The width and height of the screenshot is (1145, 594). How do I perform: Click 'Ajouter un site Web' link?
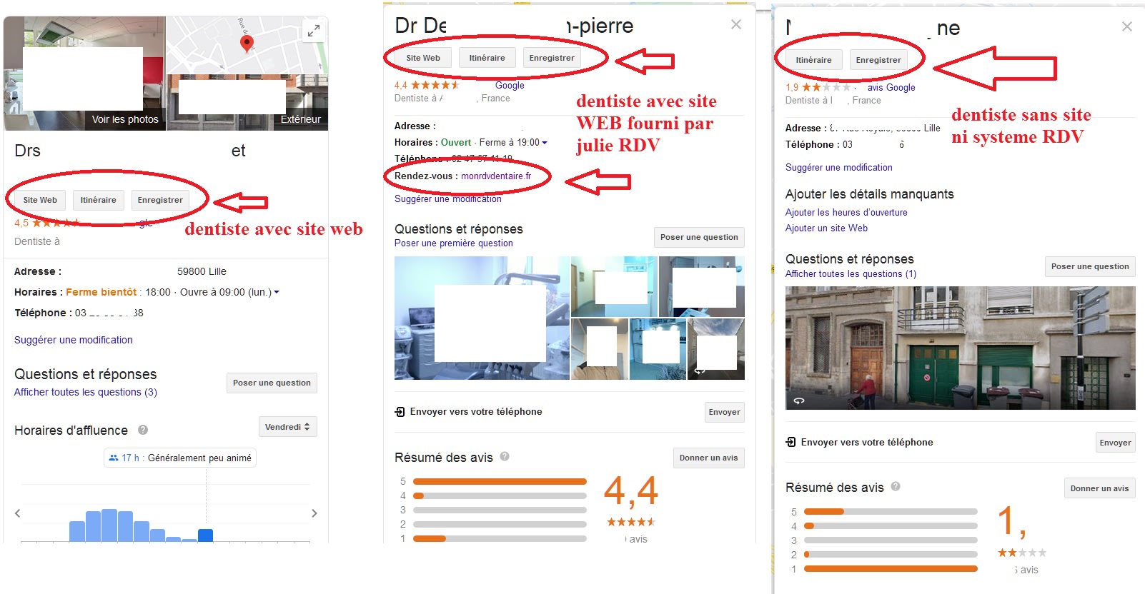click(x=826, y=228)
